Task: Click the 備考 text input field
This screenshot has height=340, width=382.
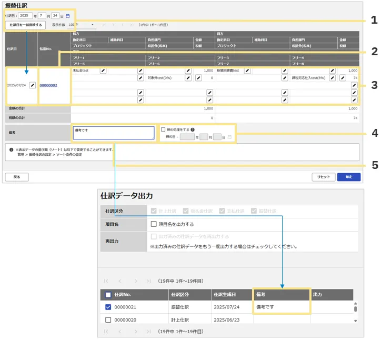Action: [114, 133]
